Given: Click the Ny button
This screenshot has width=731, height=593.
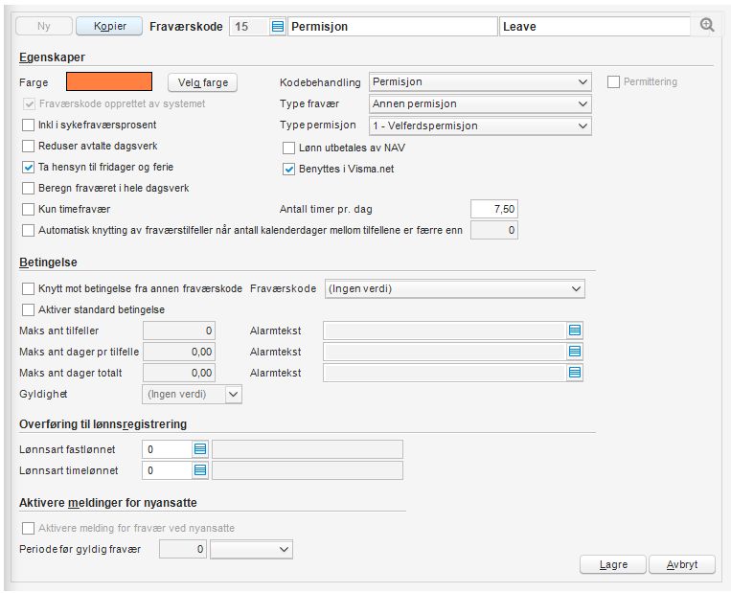Looking at the screenshot, I should click(44, 26).
